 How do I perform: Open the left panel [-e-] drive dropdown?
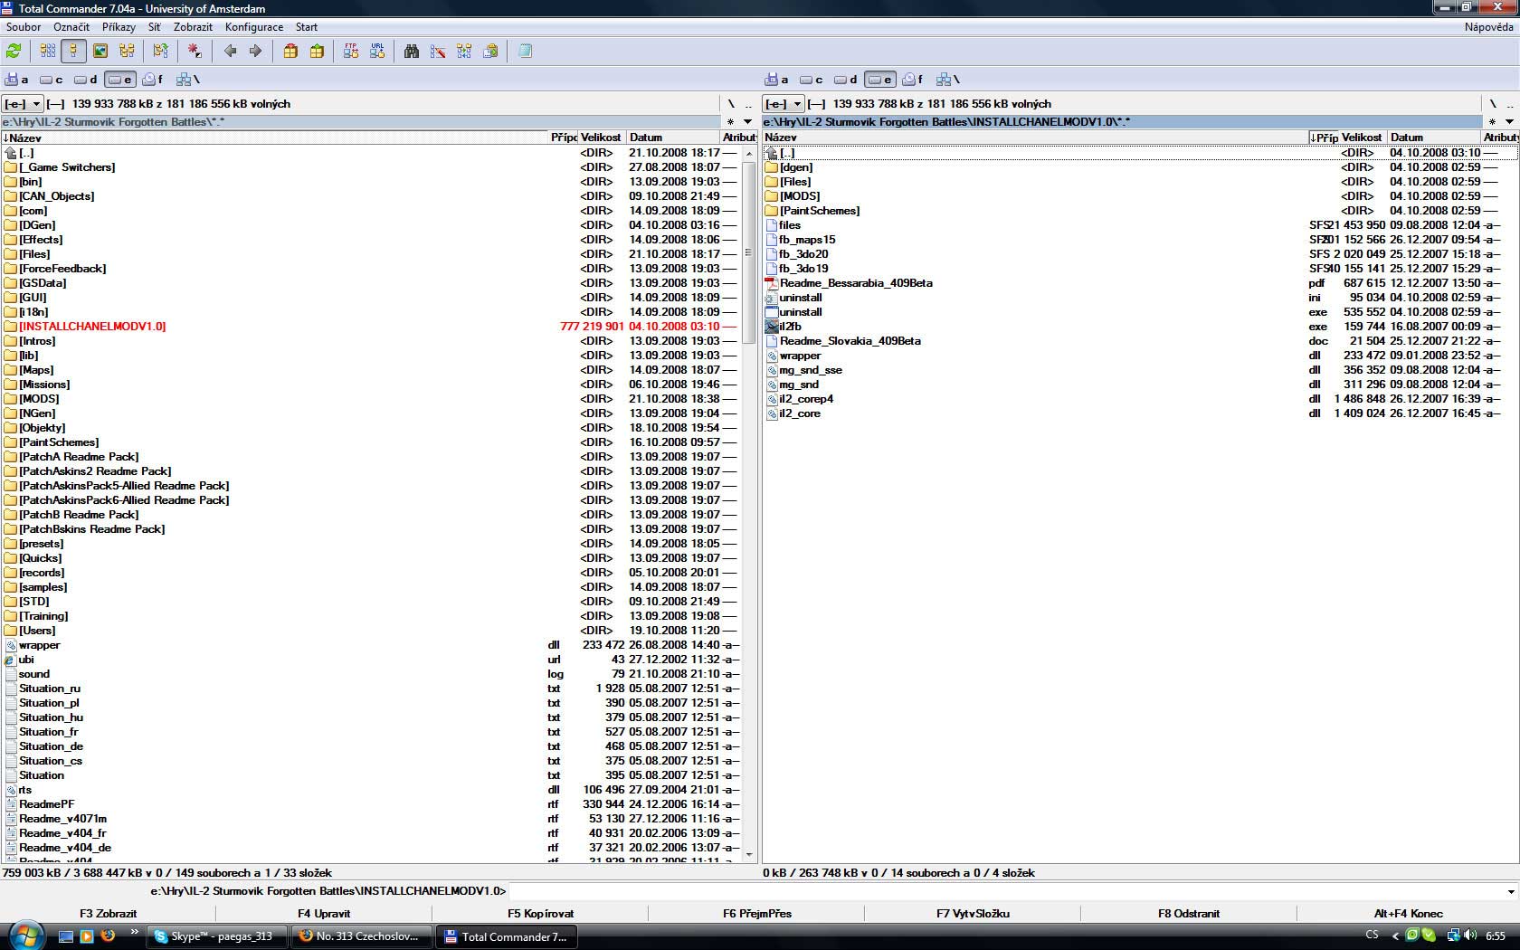click(23, 104)
